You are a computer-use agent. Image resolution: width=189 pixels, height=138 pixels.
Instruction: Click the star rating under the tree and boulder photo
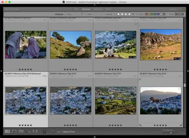tap(70, 70)
